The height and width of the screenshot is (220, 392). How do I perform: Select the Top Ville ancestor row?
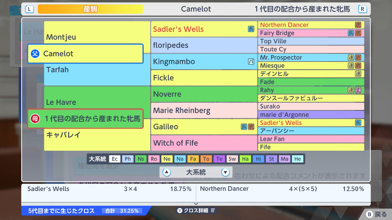[x=311, y=41]
